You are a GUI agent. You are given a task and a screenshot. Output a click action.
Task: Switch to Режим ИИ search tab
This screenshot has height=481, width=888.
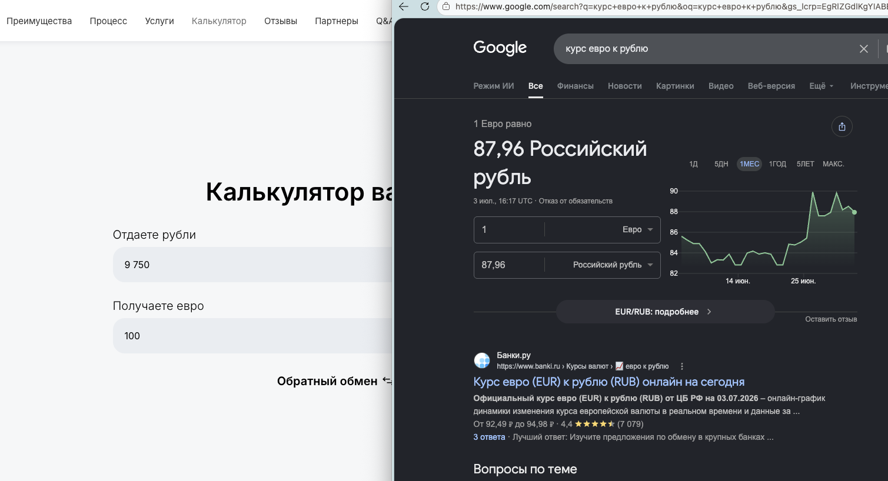494,86
